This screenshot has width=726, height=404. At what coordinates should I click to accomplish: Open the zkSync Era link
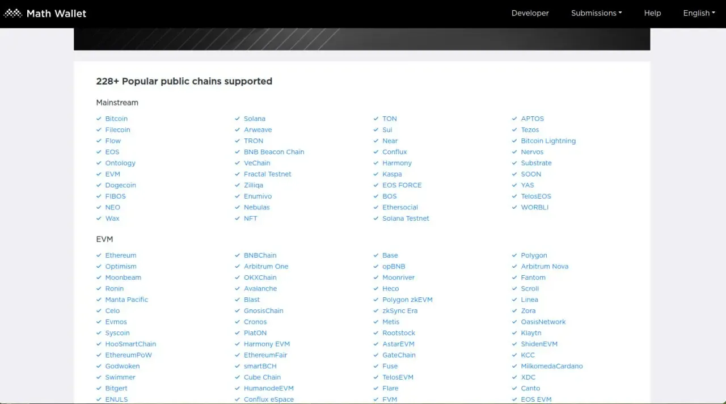click(400, 311)
